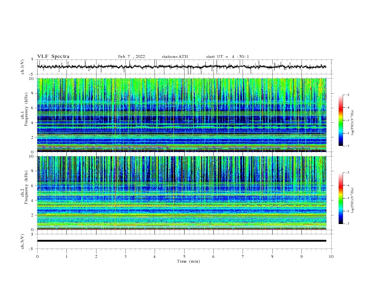The height and width of the screenshot is (288, 373).
Task: Click the ch.3(V) flat waveform trace
Action: (182, 241)
